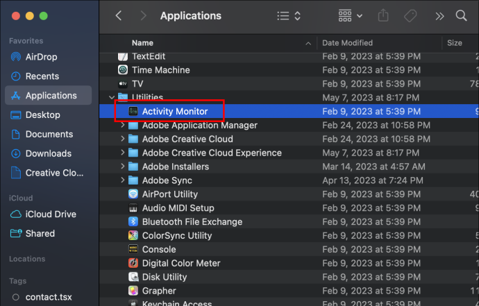Open Recents in the sidebar
The image size is (479, 306).
click(x=49, y=76)
